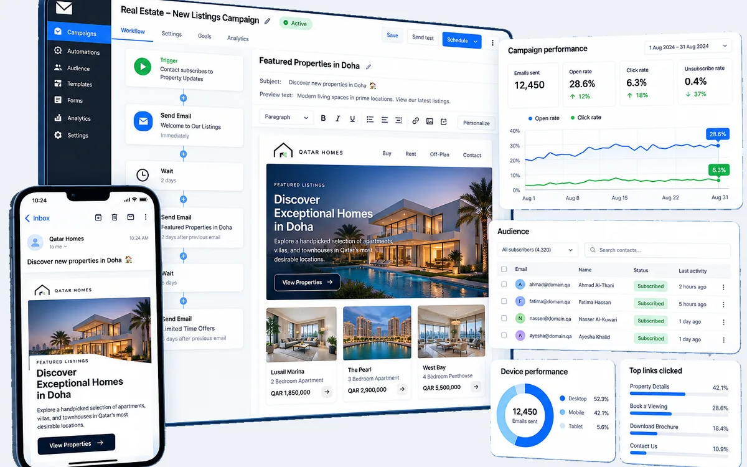The height and width of the screenshot is (467, 747).
Task: Set text alignment to right
Action: tap(399, 120)
